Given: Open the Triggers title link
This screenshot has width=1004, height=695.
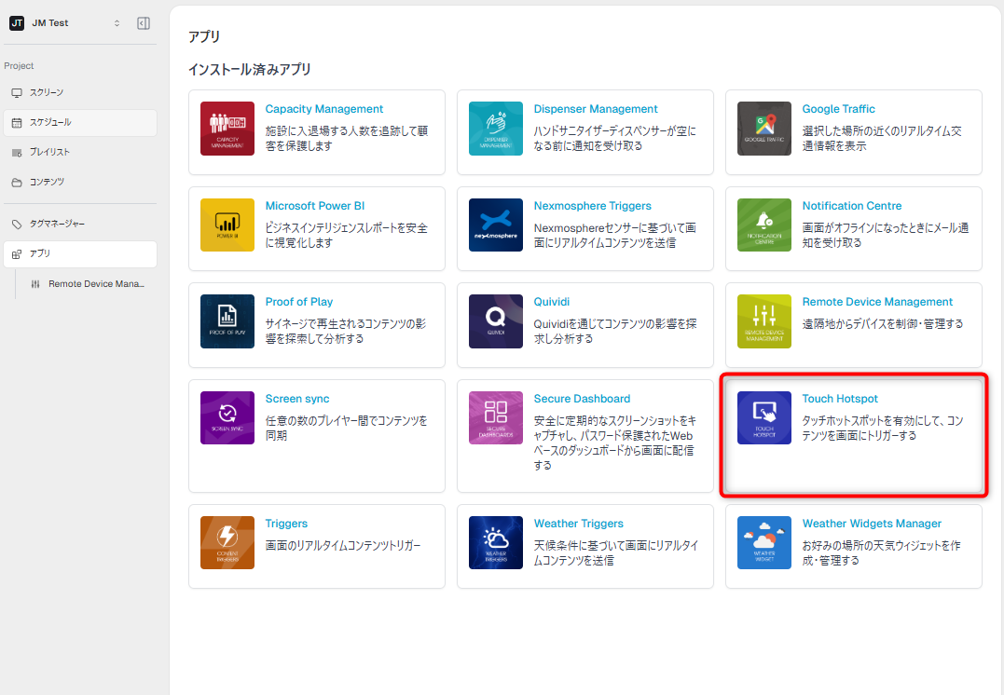Looking at the screenshot, I should (x=286, y=523).
